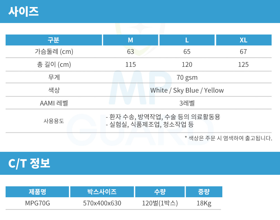
Task: Select the chest value 63 cell
Action: tap(130, 52)
